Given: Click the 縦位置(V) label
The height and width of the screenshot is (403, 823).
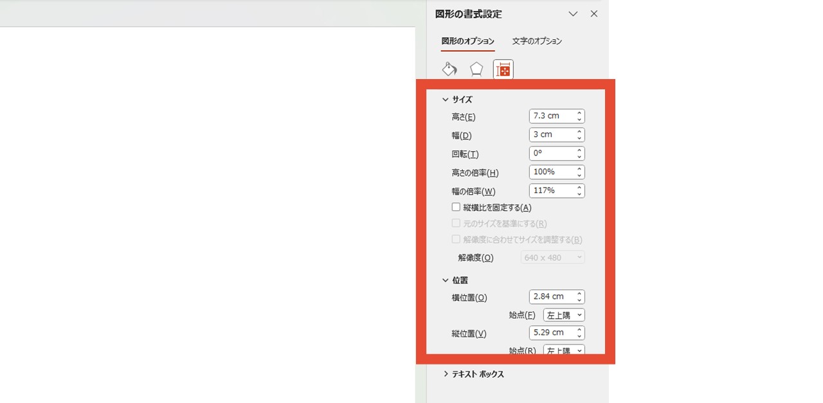Looking at the screenshot, I should point(469,334).
